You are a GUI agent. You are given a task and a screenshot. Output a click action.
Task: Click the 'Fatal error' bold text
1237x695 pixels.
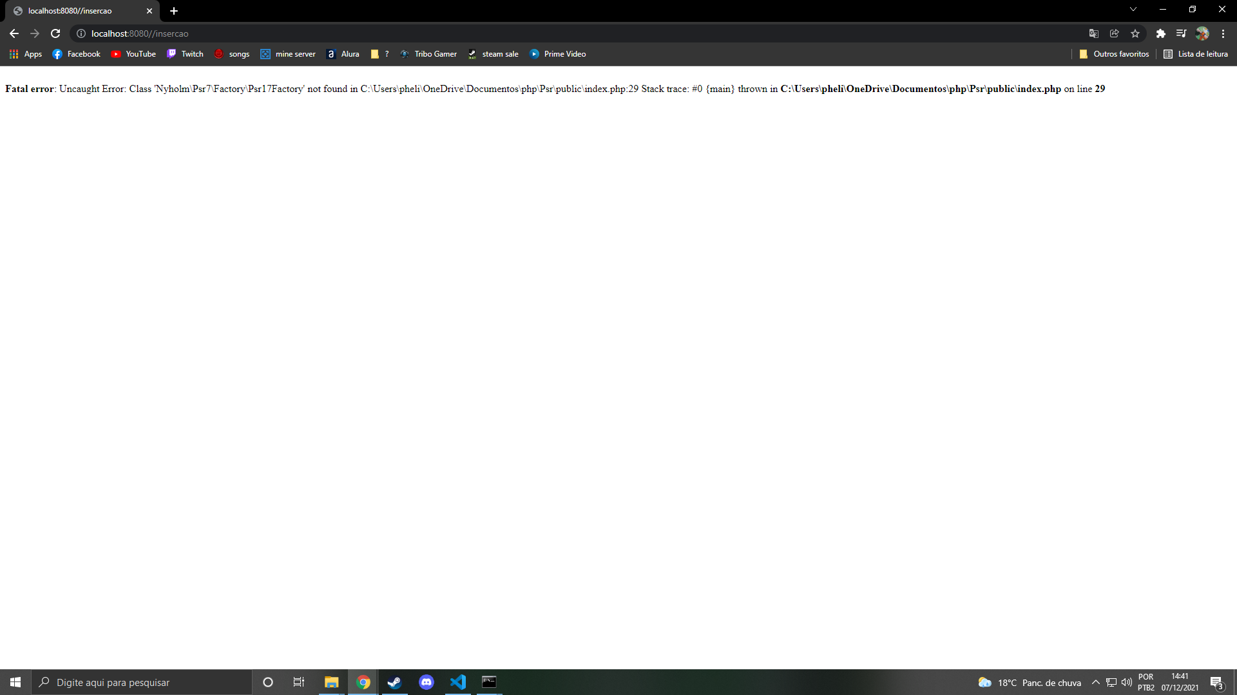(x=30, y=89)
